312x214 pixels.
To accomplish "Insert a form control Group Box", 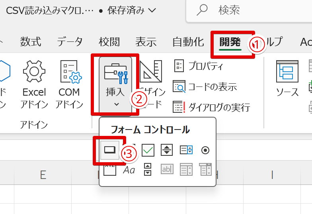I will point(110,170).
